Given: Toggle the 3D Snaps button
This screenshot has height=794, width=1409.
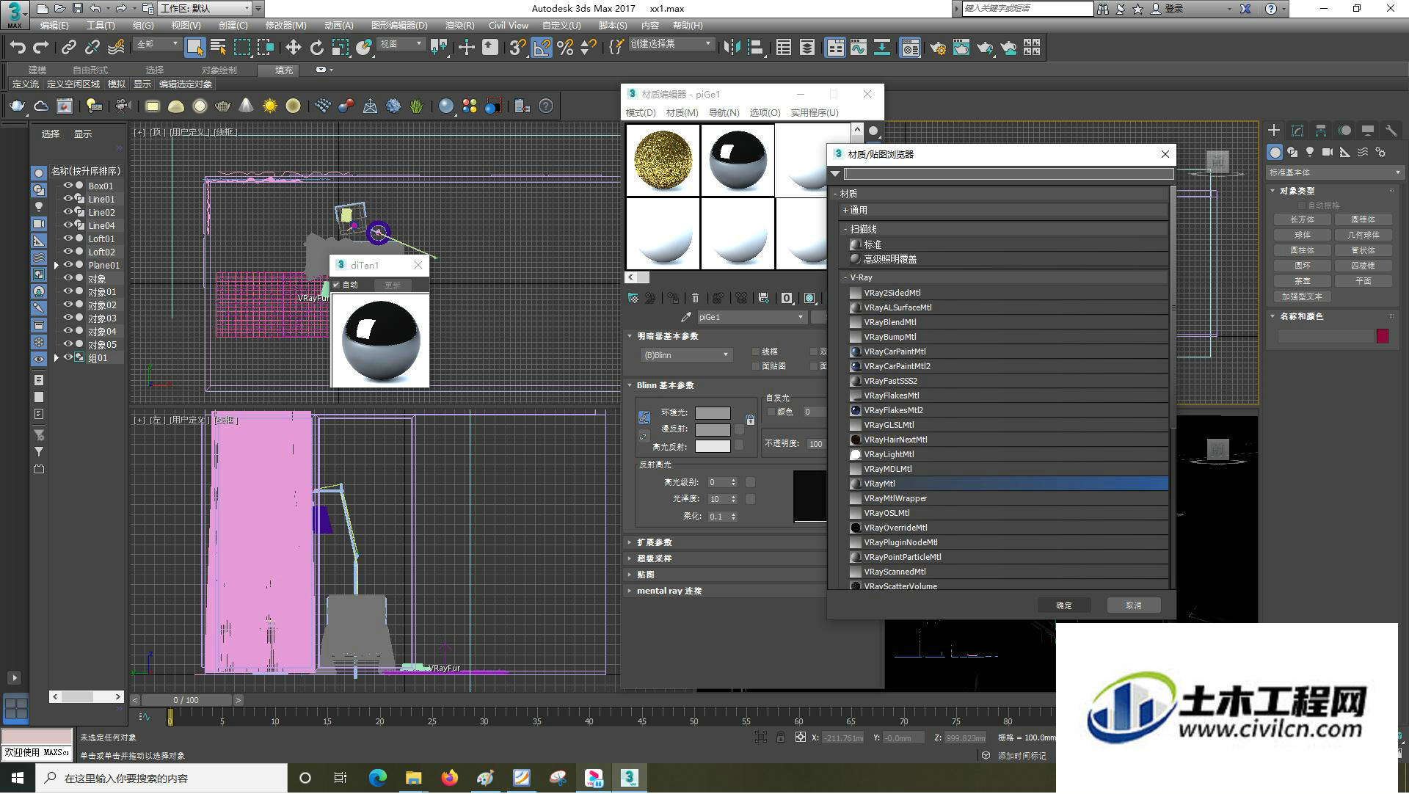Looking at the screenshot, I should pyautogui.click(x=517, y=48).
